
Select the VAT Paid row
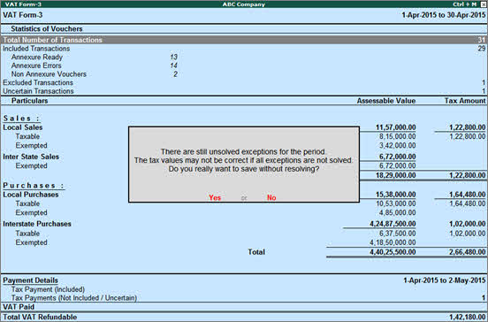click(x=244, y=307)
